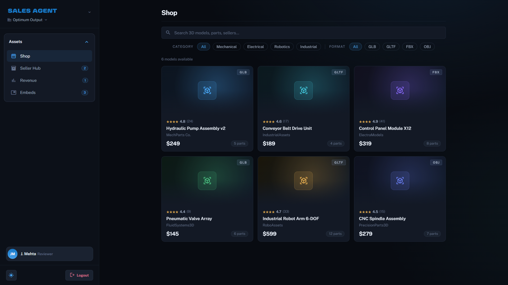Collapse the Assets section chevron

tap(87, 42)
